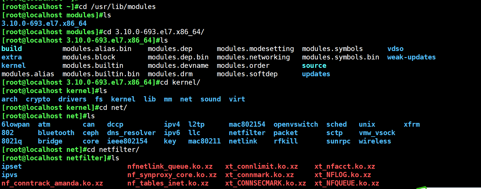Click the drivers directory name

click(72, 99)
